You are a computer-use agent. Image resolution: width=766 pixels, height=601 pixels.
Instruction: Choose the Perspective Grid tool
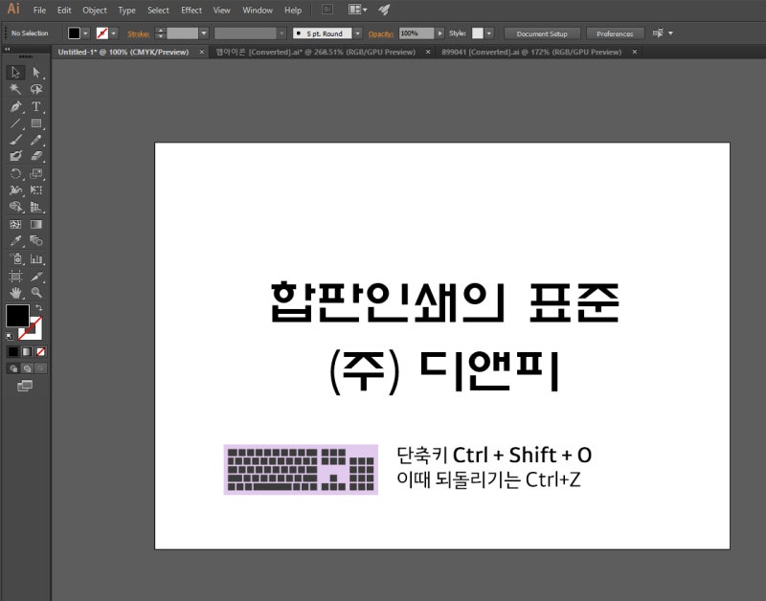(x=36, y=207)
